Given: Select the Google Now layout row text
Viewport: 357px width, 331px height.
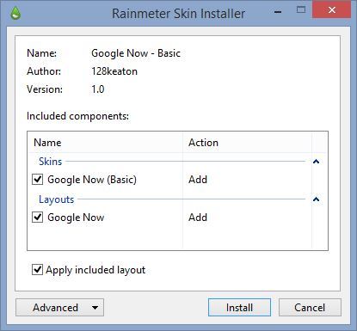Looking at the screenshot, I should click(76, 218).
